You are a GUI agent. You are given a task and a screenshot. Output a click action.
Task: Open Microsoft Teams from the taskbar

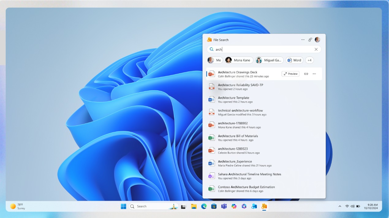click(x=224, y=206)
